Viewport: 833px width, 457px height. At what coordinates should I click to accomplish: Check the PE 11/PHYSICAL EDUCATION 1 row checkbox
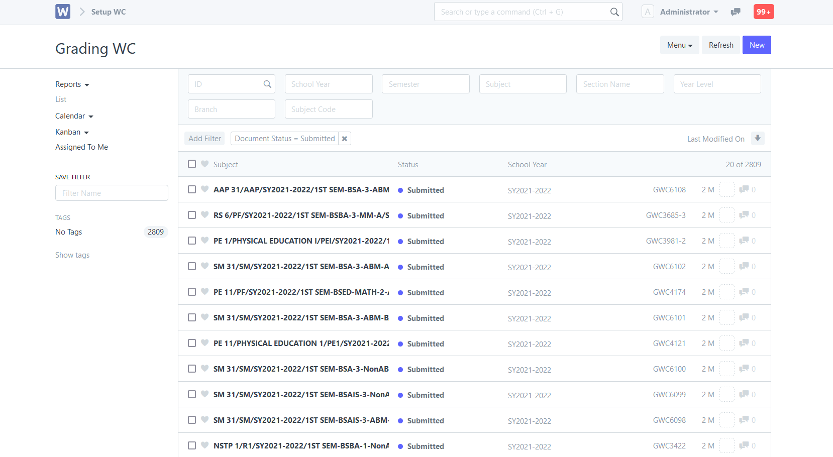click(x=192, y=343)
